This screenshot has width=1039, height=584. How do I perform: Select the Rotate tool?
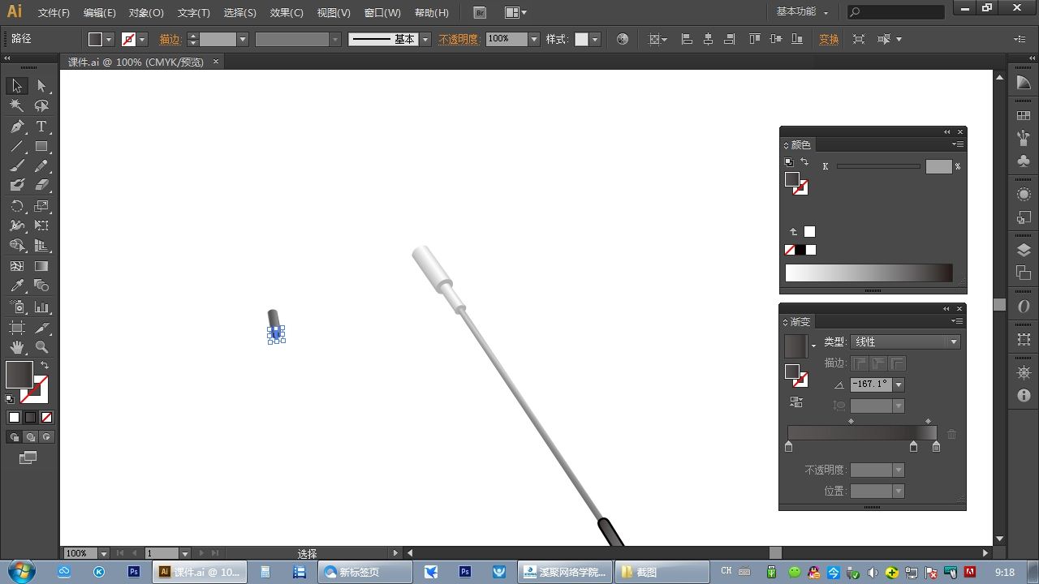[x=17, y=206]
